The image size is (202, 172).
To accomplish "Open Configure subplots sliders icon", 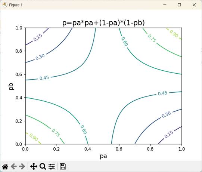I will pyautogui.click(x=52, y=167).
